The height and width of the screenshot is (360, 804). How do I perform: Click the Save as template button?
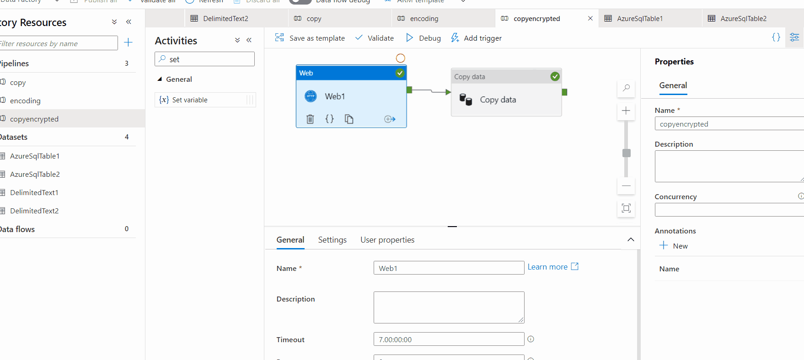coord(310,38)
